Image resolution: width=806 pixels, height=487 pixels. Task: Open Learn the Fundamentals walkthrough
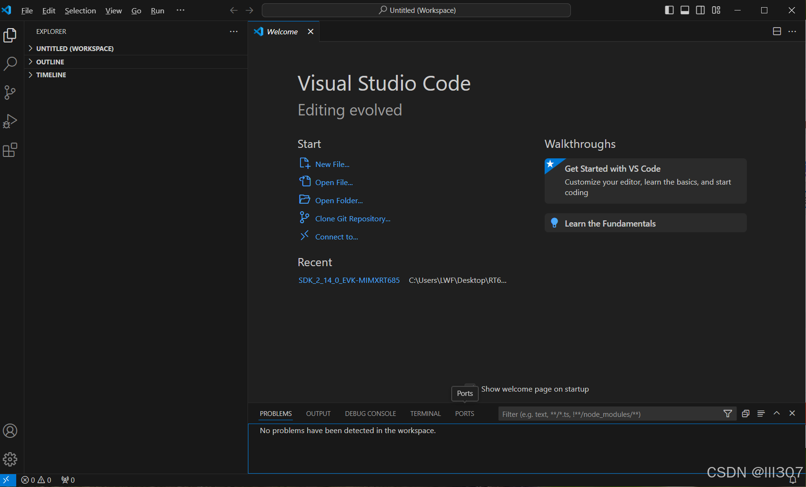pos(646,223)
